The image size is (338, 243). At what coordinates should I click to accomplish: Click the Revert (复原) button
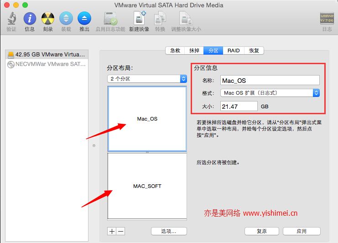(x=262, y=231)
